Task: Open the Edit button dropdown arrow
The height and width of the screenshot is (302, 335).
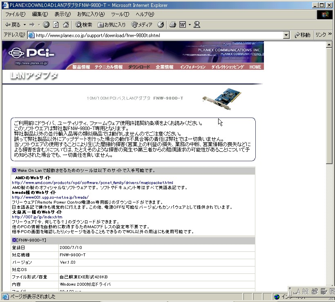Action: 190,25
